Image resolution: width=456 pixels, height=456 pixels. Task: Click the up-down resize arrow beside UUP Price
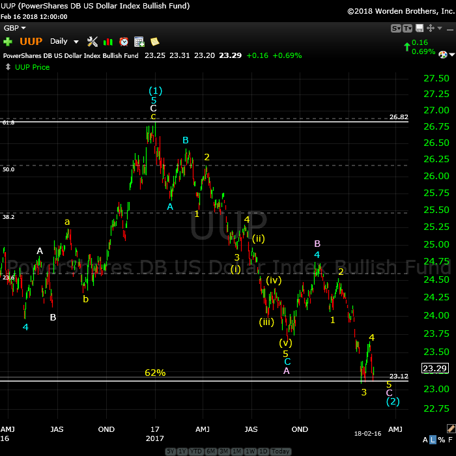click(8, 67)
